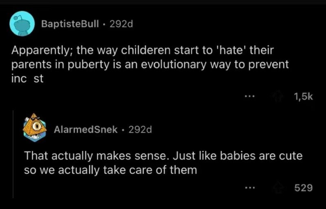326x209 pixels.
Task: Select the 1,5k vote count
Action: pyautogui.click(x=303, y=97)
